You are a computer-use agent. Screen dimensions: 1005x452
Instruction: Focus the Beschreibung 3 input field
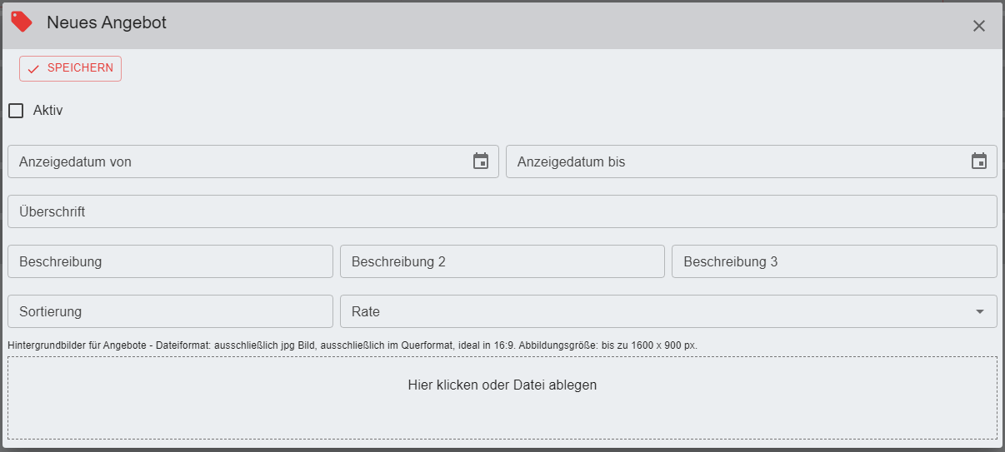[833, 261]
